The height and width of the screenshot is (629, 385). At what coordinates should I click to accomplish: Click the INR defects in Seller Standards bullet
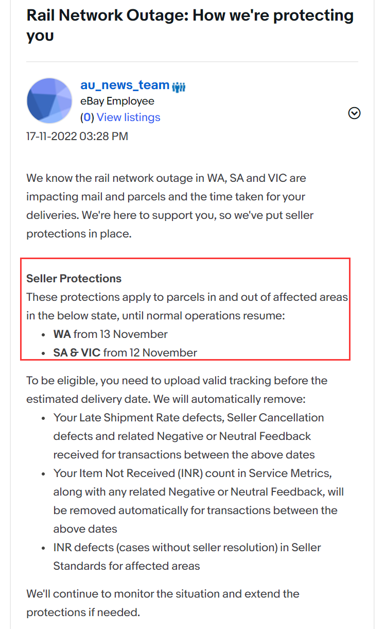tap(187, 556)
